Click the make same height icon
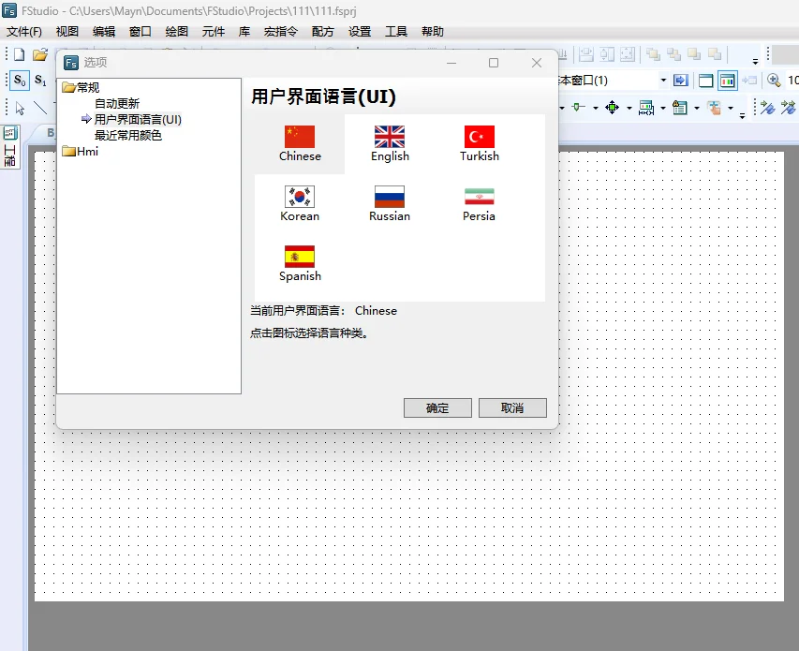This screenshot has height=651, width=799. click(607, 54)
